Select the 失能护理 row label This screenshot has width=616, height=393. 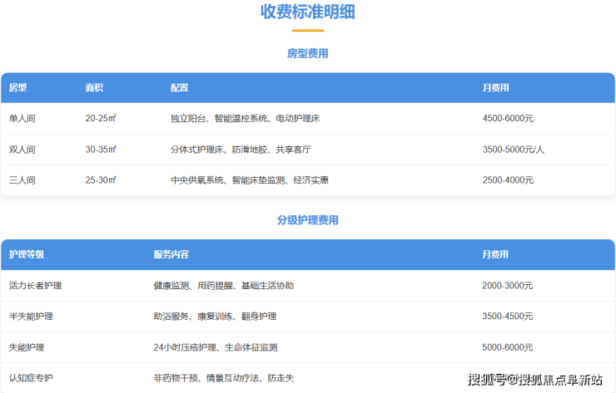[x=27, y=347]
